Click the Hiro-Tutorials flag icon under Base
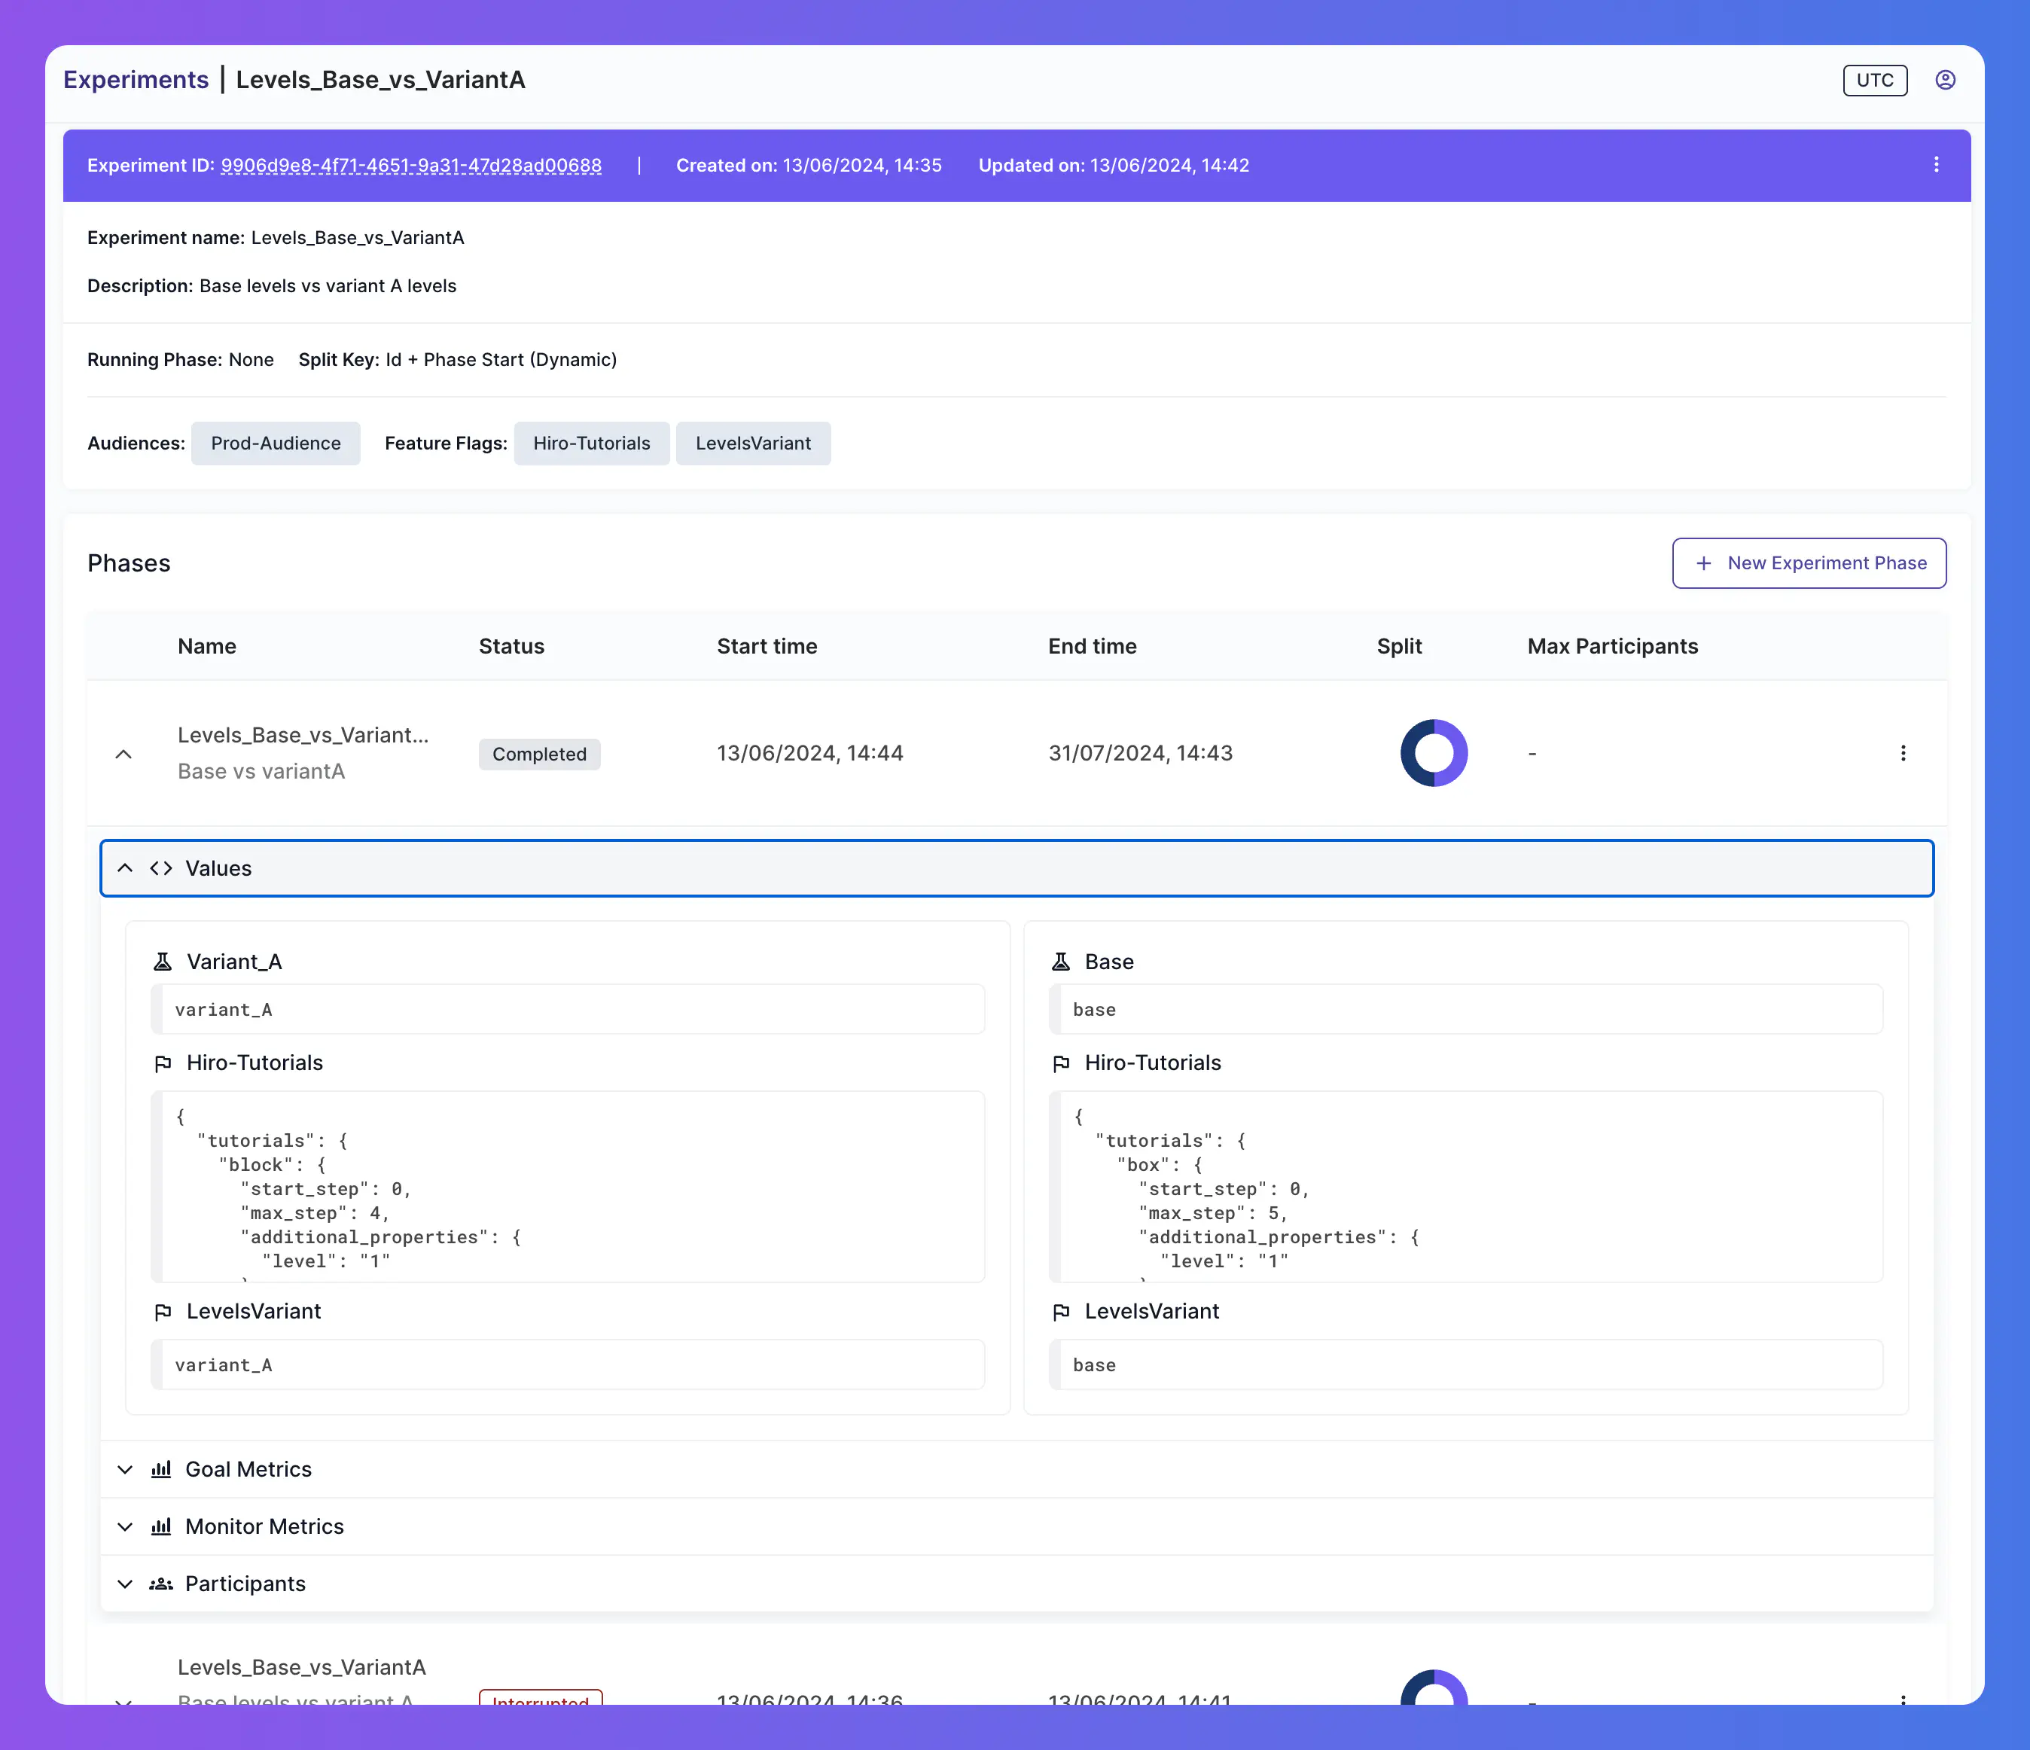The image size is (2030, 1750). pyautogui.click(x=1060, y=1063)
